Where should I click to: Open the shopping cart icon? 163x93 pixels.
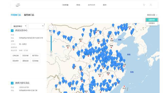[x=144, y=5]
